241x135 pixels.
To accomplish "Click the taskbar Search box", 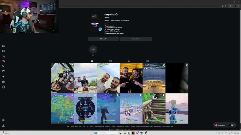I will (x=108, y=133).
